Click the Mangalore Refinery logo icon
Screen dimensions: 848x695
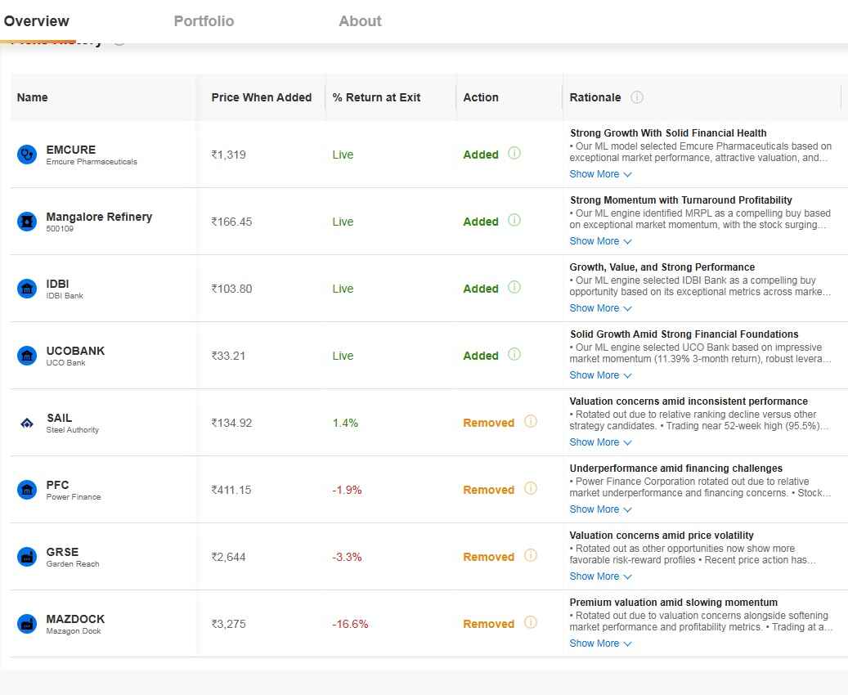28,222
